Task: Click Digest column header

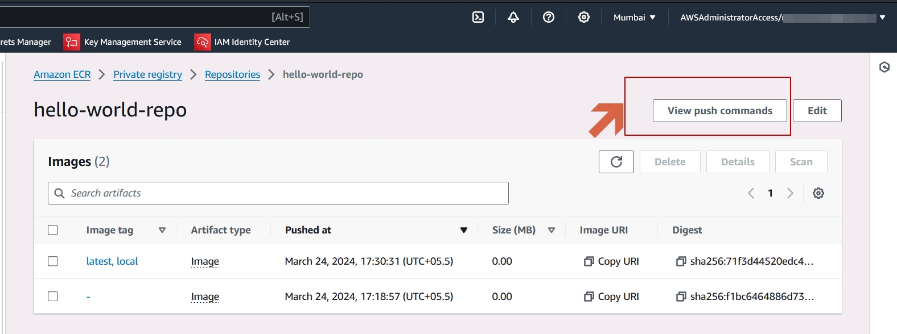Action: coord(687,230)
